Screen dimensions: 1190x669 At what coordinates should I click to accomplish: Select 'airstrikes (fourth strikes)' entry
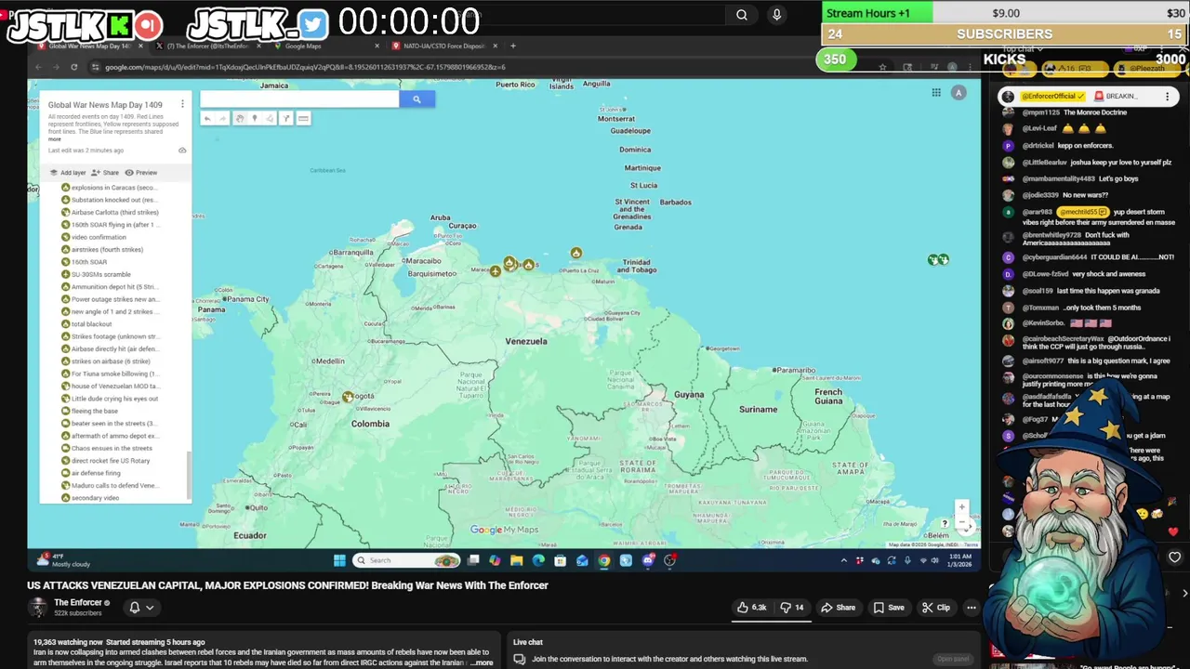pos(102,250)
